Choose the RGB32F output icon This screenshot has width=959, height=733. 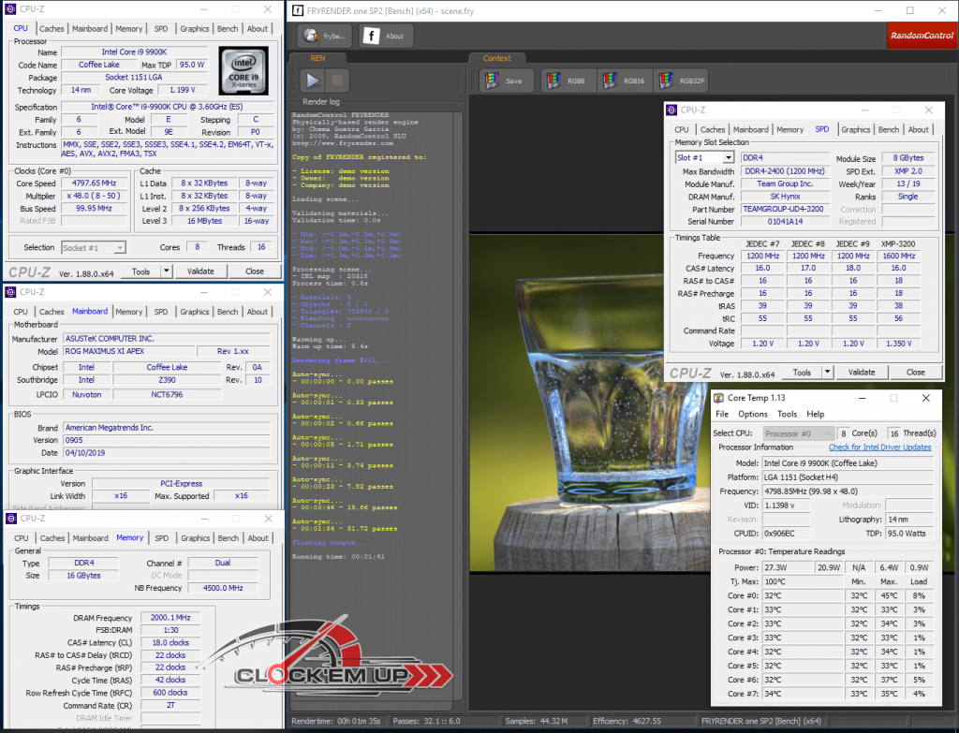pyautogui.click(x=682, y=81)
